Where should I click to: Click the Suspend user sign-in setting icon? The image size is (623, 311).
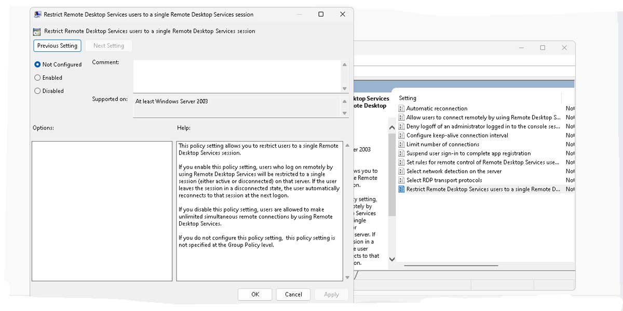click(402, 153)
